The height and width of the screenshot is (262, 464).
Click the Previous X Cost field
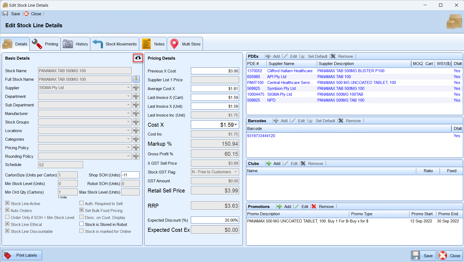tap(215, 71)
